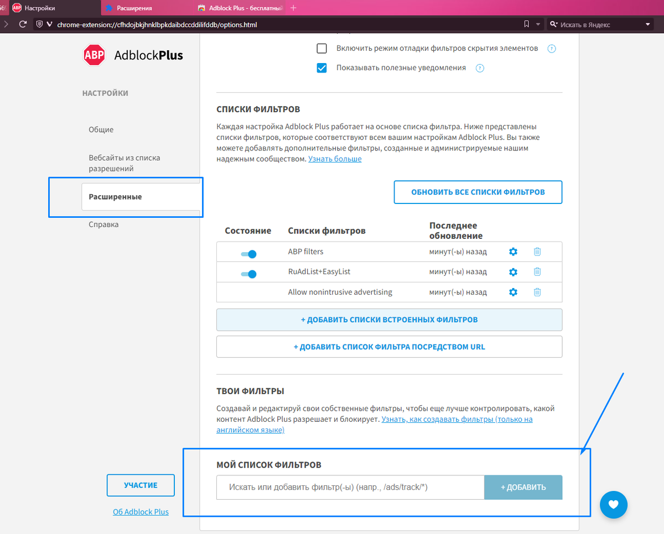Open the Справка section

(x=103, y=224)
